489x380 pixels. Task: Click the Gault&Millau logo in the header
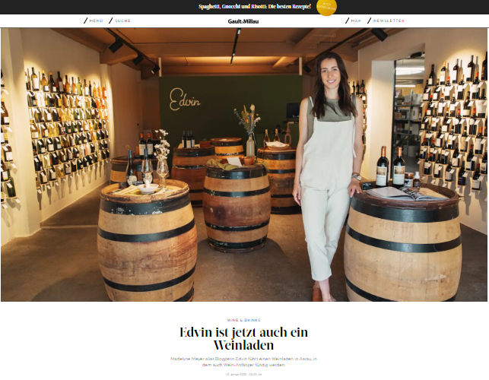coord(243,21)
